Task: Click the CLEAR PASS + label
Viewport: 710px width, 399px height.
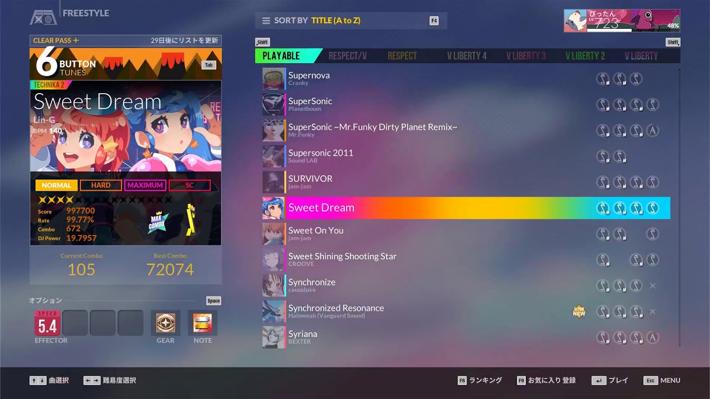Action: (56, 40)
